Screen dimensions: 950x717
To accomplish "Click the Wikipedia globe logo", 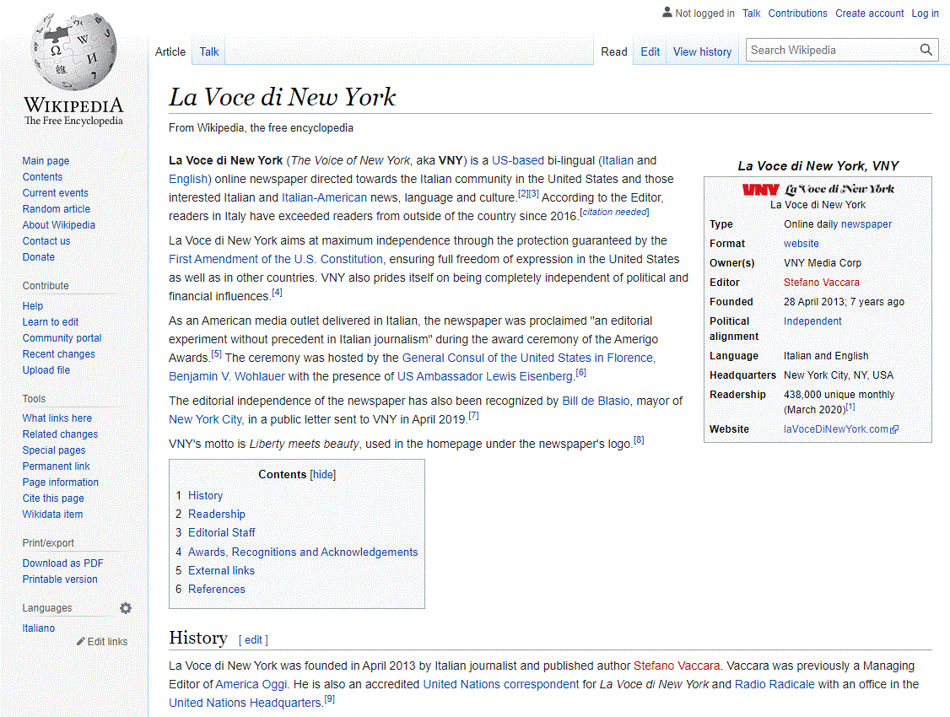I will coord(73,51).
